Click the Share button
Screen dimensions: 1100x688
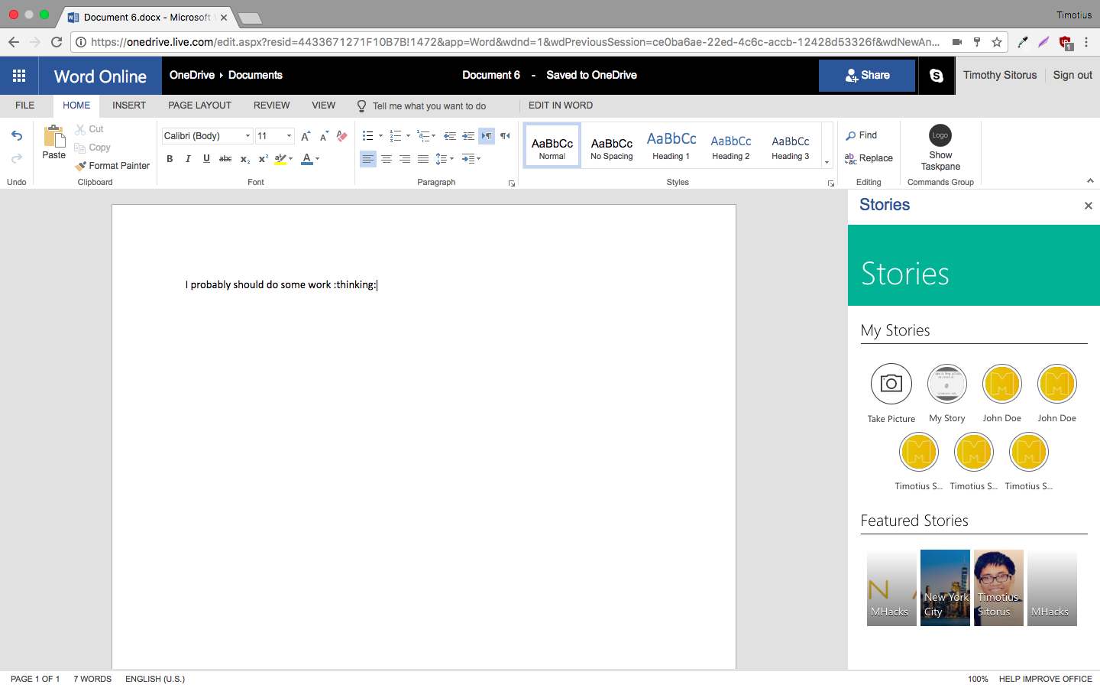tap(867, 76)
